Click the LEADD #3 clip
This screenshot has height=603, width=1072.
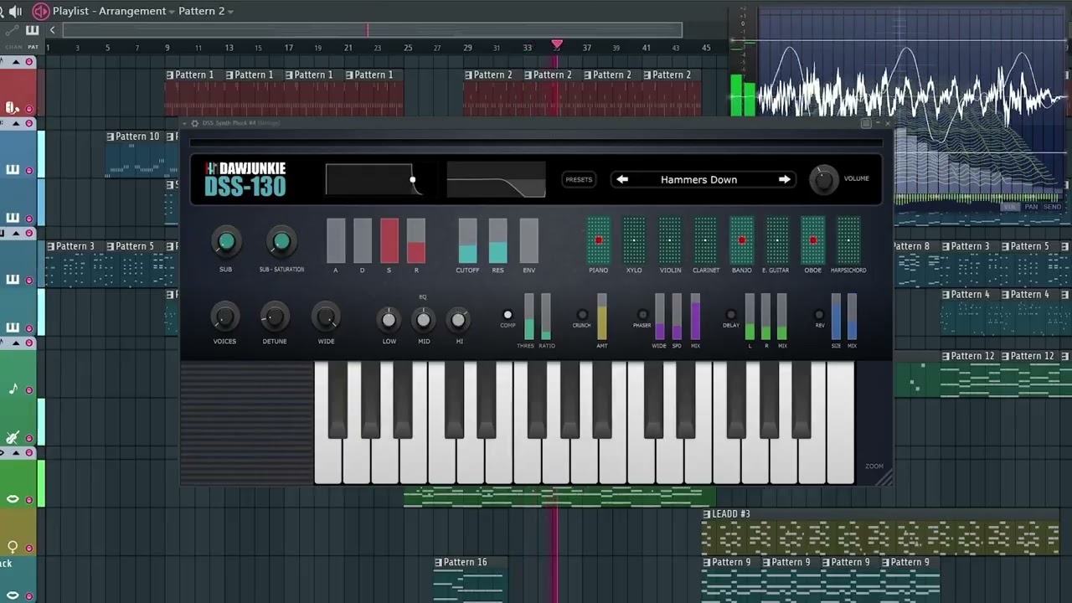tap(881, 531)
